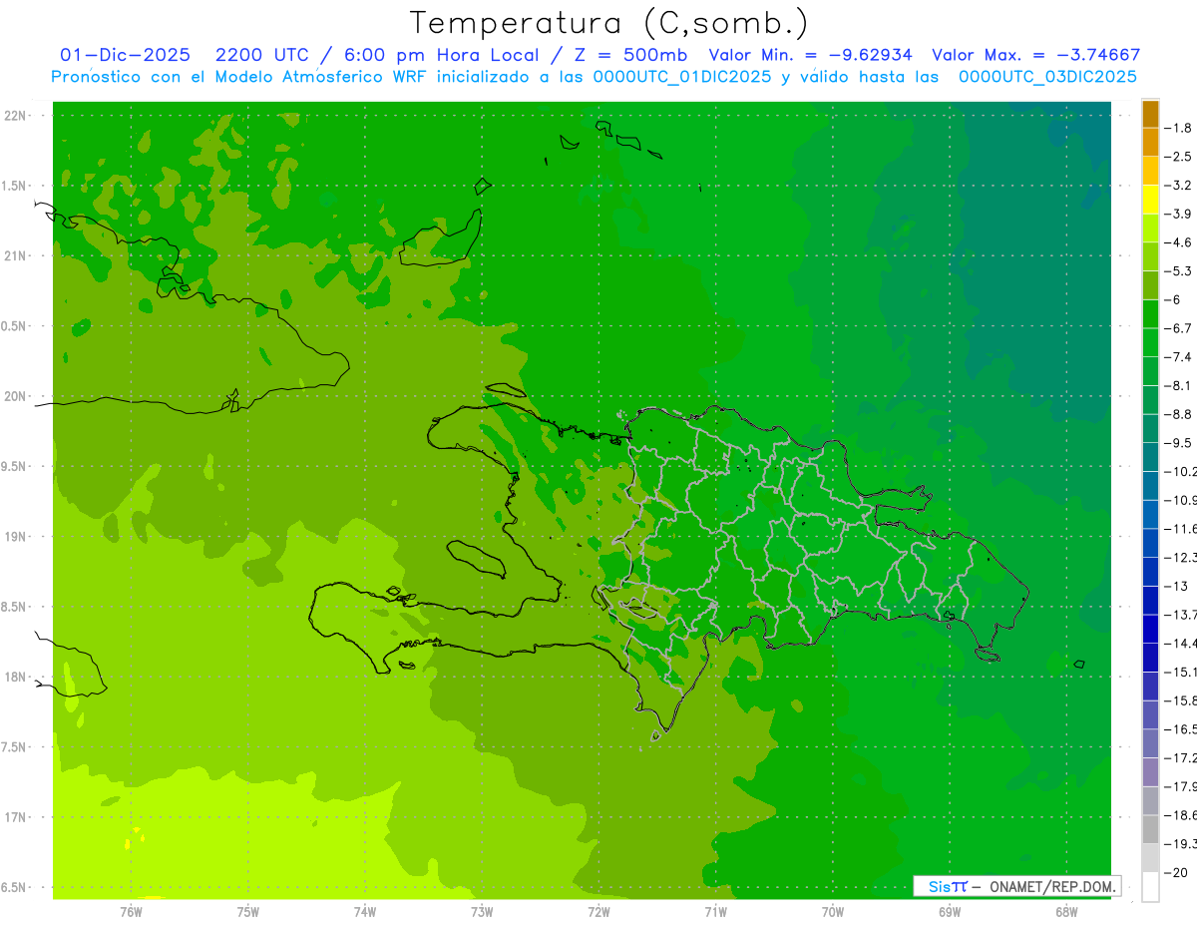Screen dimensions: 1197x925
Task: Click the '-3.9' legend value
Action: (x=1178, y=214)
